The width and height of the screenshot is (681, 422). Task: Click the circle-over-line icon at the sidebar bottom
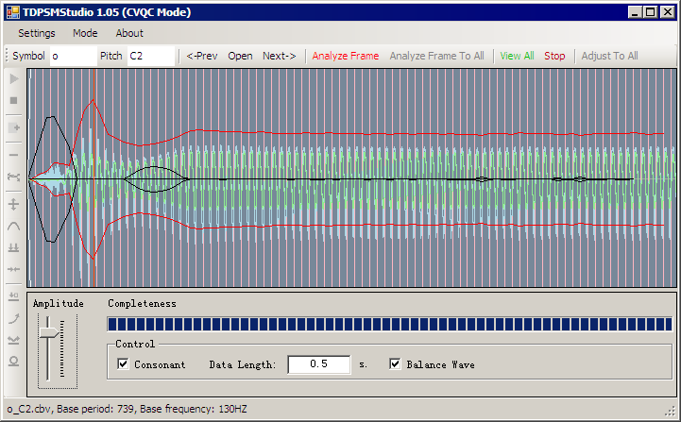pos(14,362)
